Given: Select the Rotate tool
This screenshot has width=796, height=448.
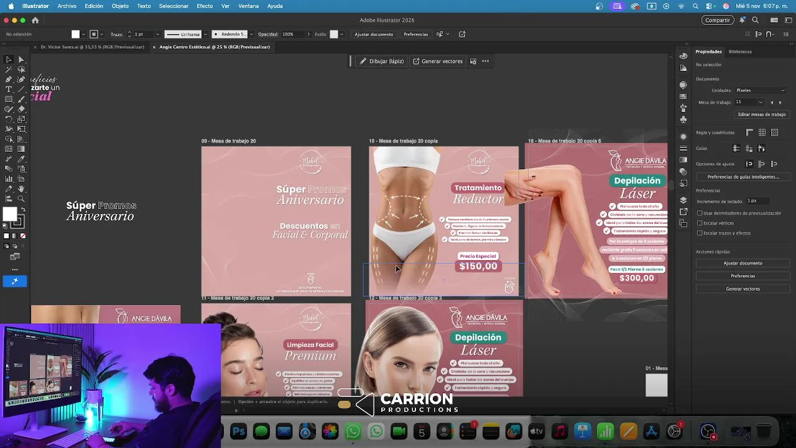Looking at the screenshot, I should pos(9,119).
